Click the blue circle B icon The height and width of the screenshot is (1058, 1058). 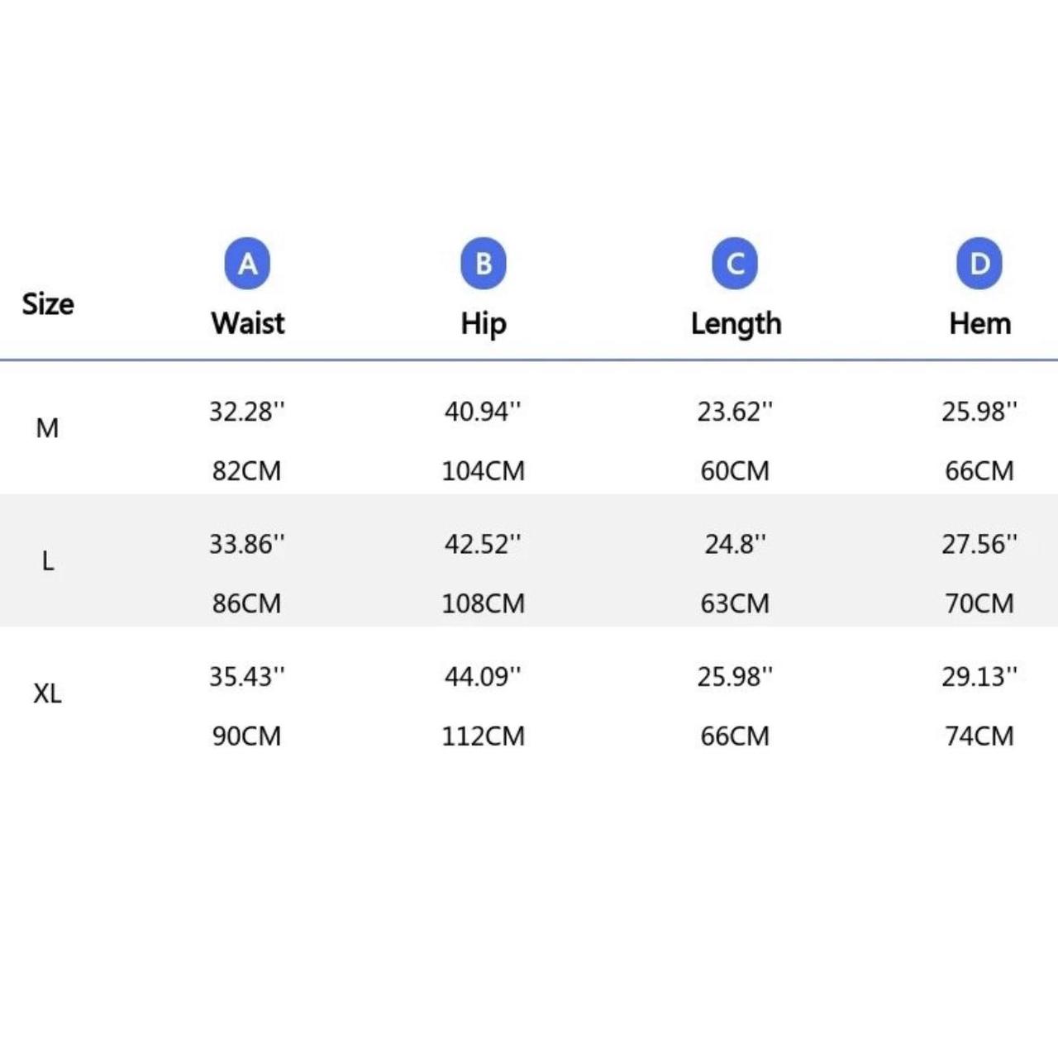[x=484, y=264]
